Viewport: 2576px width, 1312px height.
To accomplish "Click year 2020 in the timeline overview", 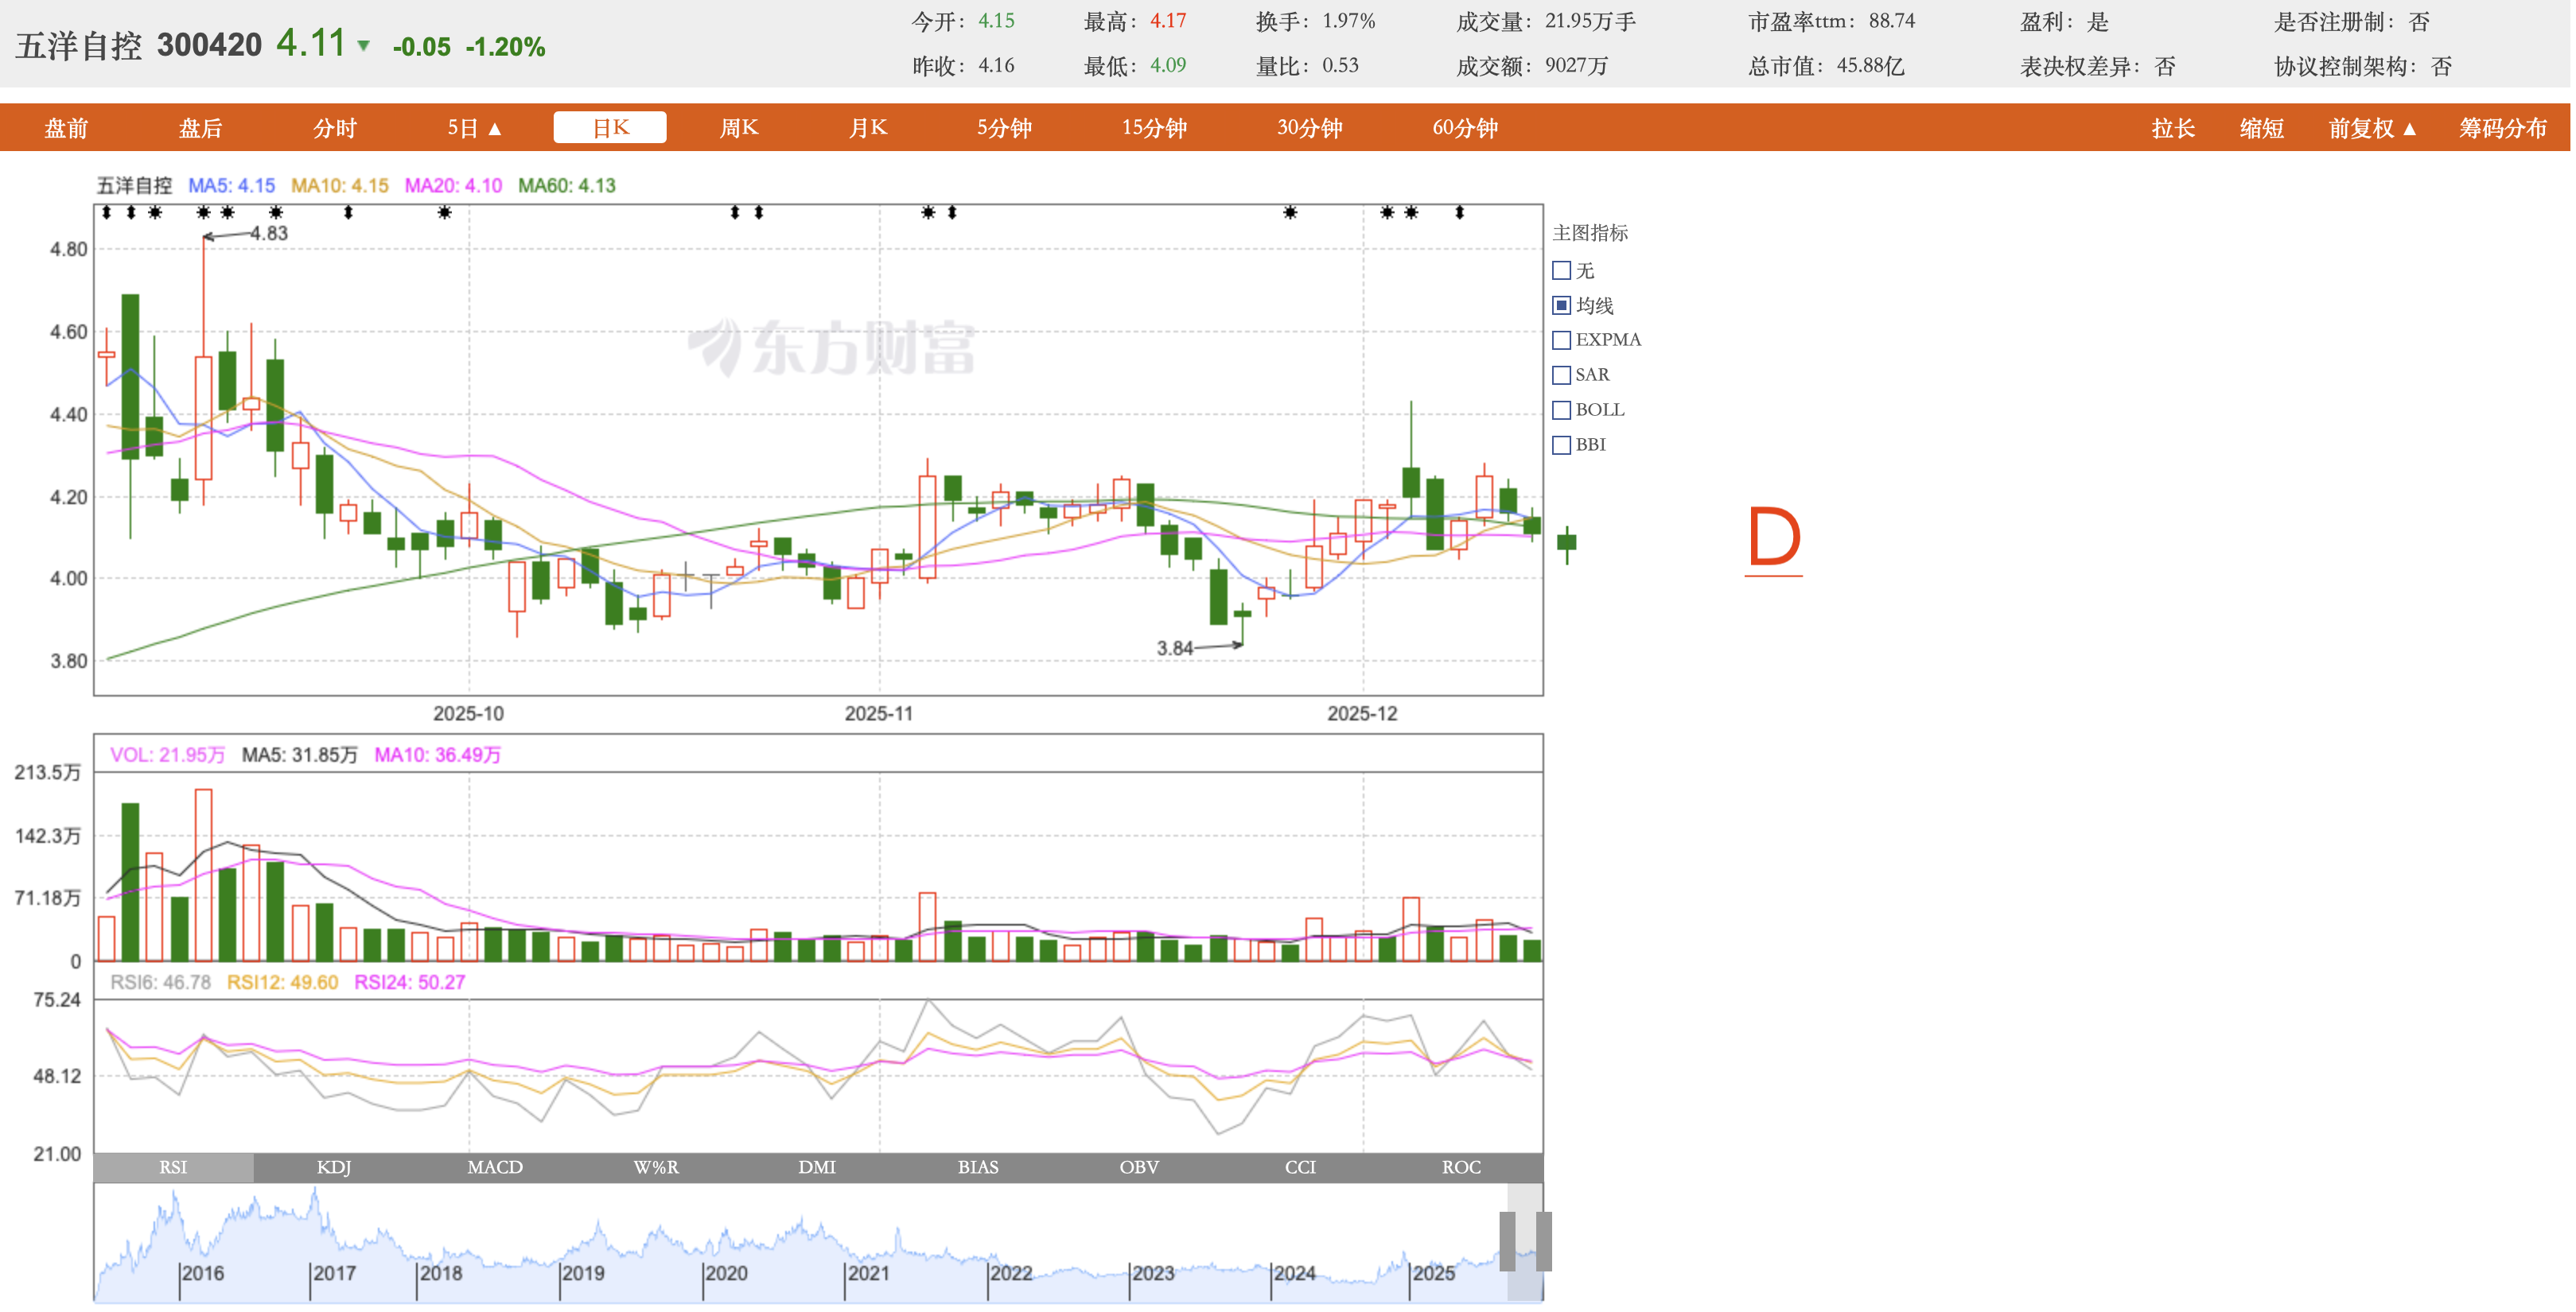I will coord(726,1273).
